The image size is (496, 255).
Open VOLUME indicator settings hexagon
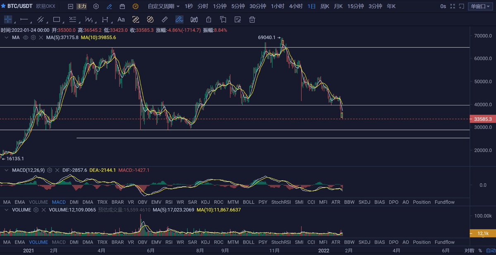pyautogui.click(x=36, y=210)
